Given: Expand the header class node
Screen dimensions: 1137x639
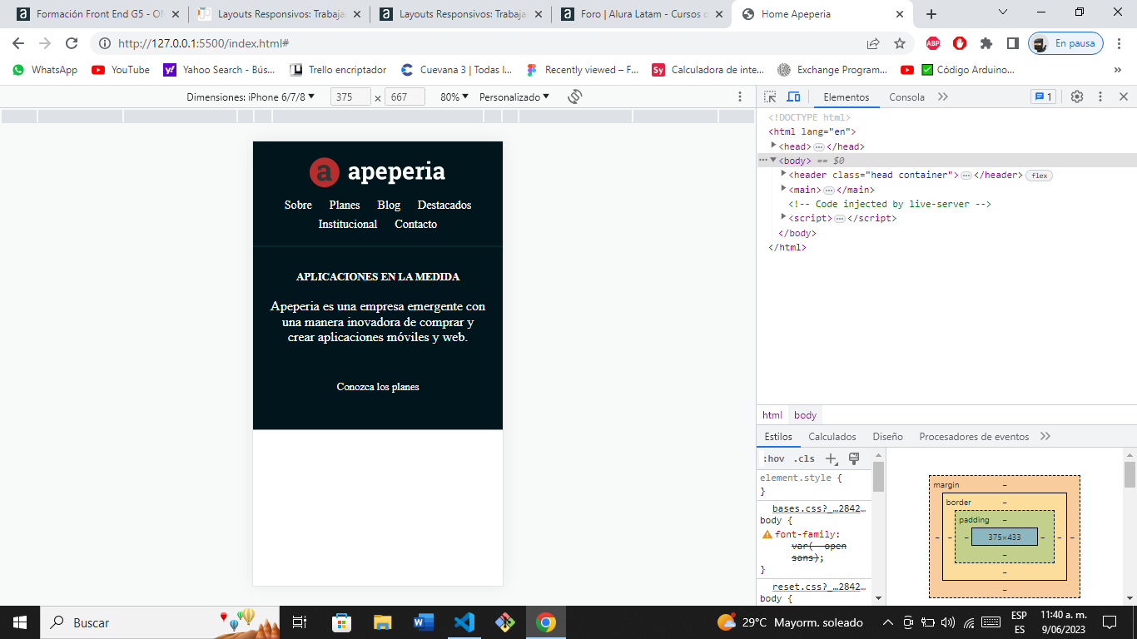Looking at the screenshot, I should pos(783,174).
